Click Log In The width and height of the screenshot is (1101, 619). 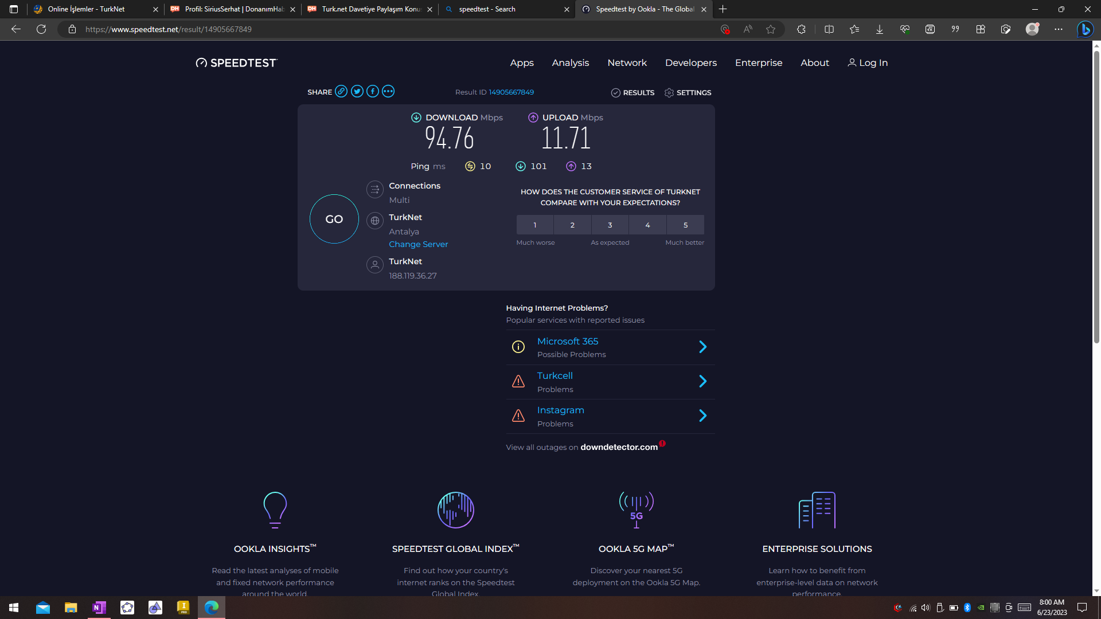(x=868, y=63)
